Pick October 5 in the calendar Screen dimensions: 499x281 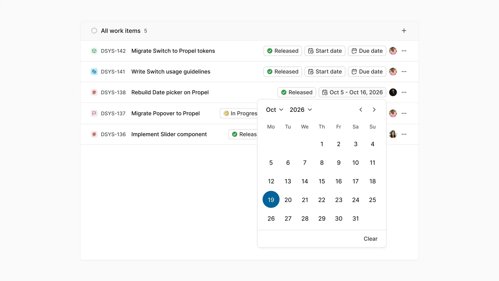point(271,163)
